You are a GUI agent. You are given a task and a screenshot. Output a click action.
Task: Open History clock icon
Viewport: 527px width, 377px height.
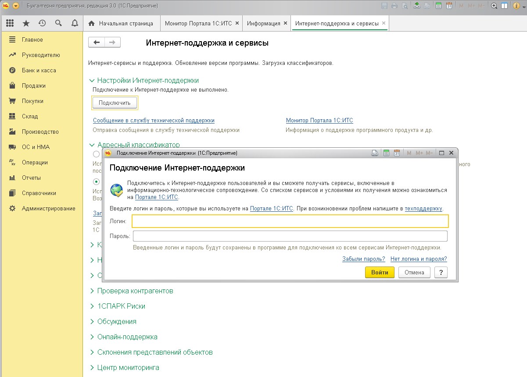(x=42, y=23)
